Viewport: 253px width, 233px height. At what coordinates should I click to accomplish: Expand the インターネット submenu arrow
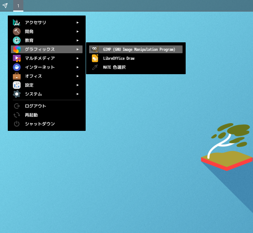coord(78,67)
